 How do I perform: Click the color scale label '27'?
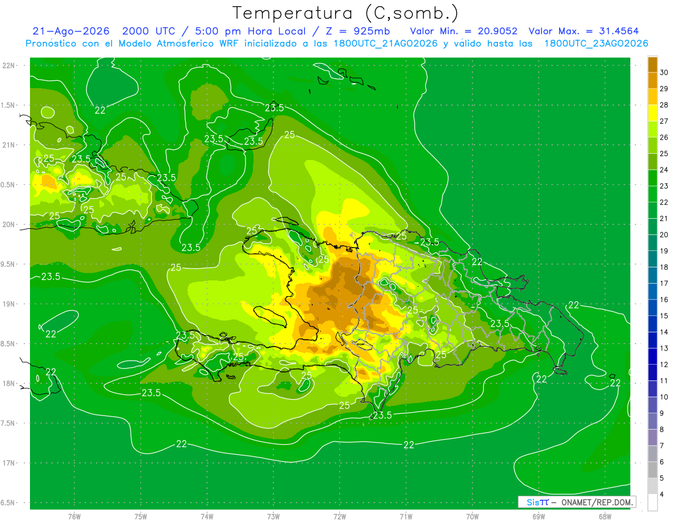[x=664, y=121]
